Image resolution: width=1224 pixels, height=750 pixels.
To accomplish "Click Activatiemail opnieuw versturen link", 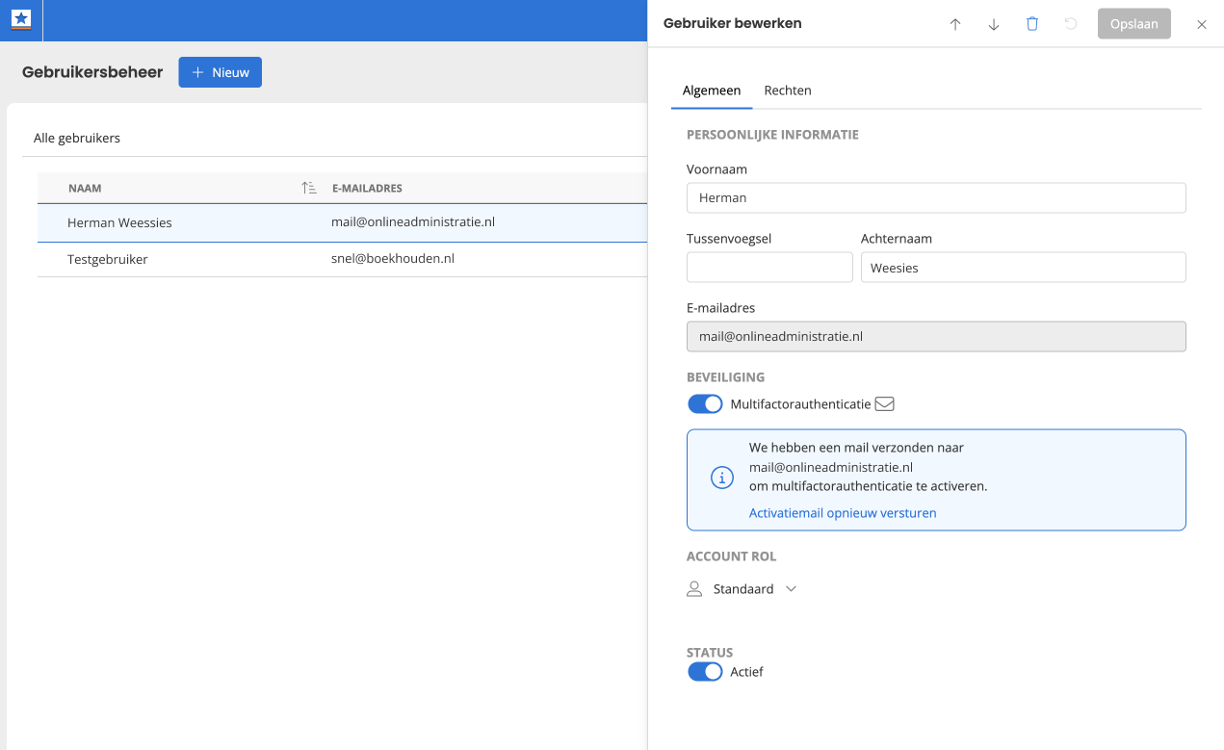I will (x=842, y=513).
